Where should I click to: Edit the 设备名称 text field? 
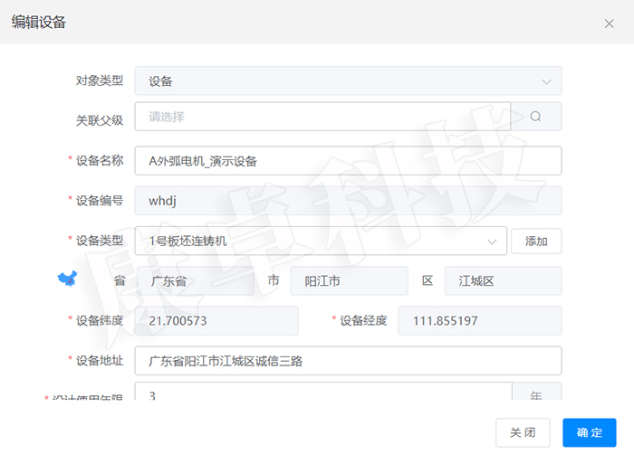[348, 161]
